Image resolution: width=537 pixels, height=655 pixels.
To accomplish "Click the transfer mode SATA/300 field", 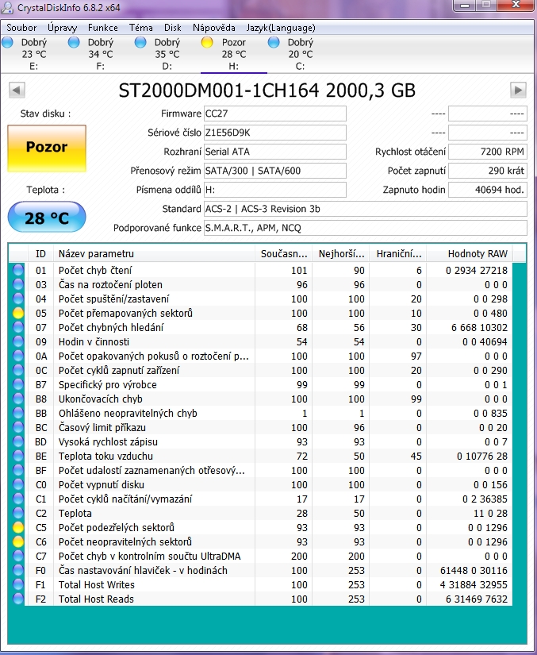I will pyautogui.click(x=274, y=171).
